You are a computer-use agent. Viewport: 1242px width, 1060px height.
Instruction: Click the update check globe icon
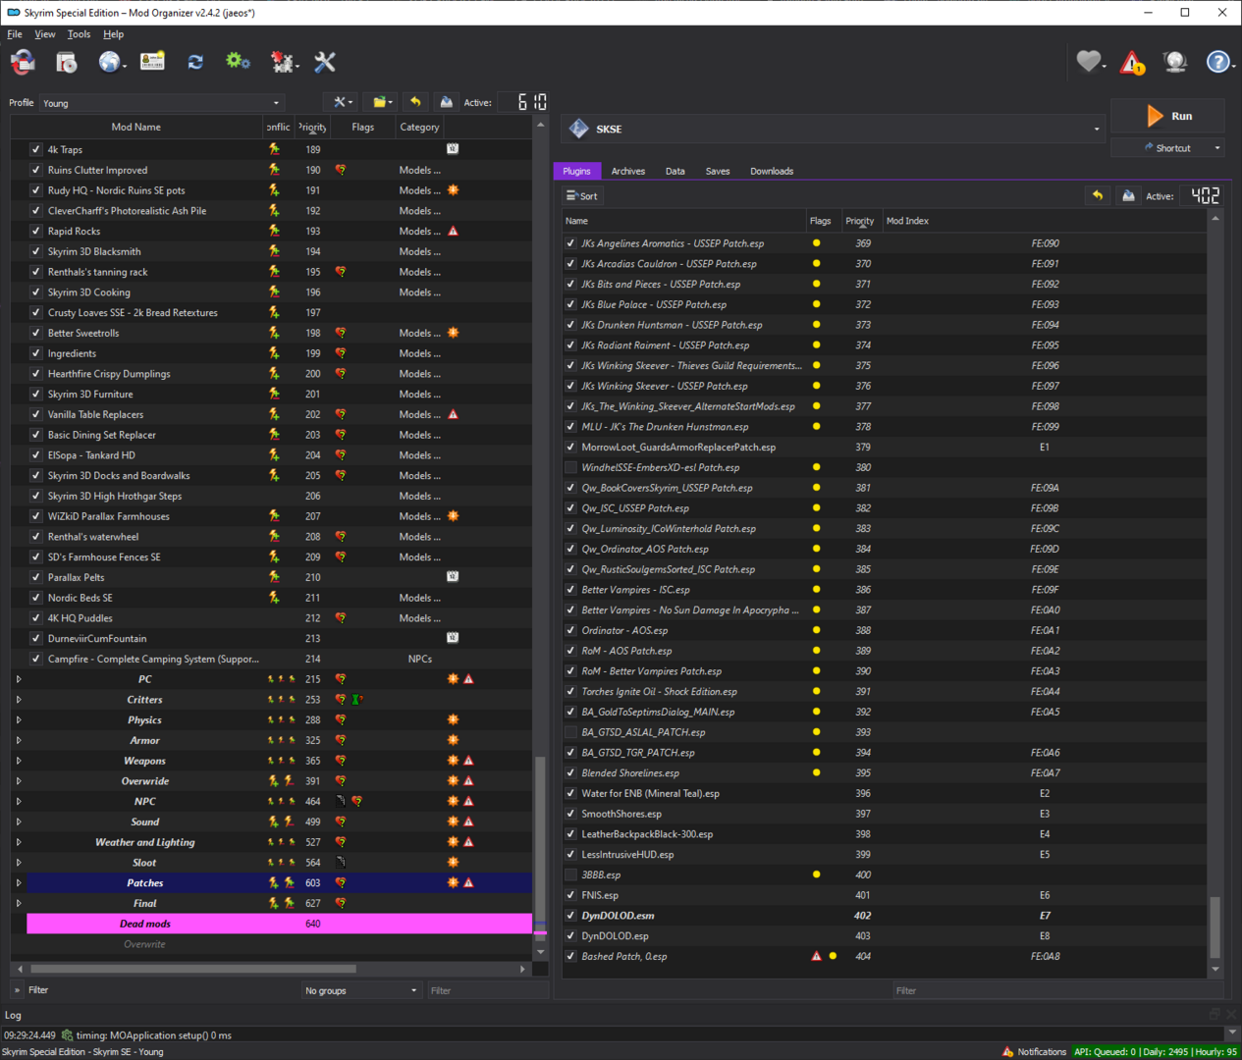[x=1175, y=62]
